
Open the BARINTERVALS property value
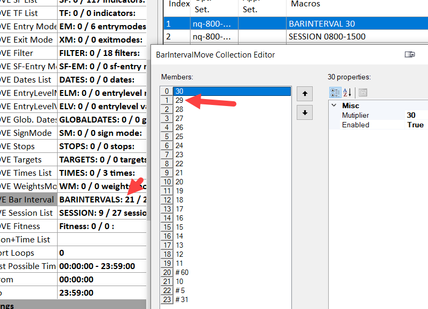(101, 199)
